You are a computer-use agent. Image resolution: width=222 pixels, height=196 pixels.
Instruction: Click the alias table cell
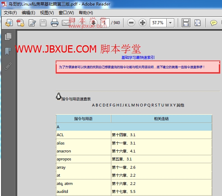click(83, 143)
